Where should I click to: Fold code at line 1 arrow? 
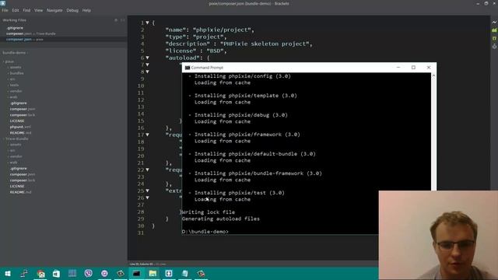(147, 23)
